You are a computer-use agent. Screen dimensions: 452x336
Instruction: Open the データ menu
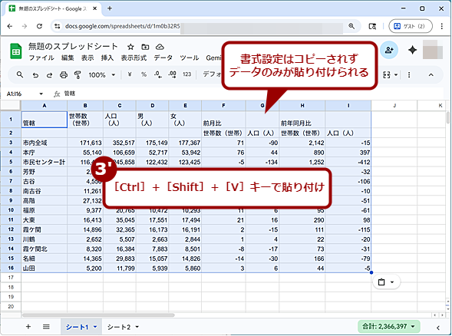[x=163, y=58]
